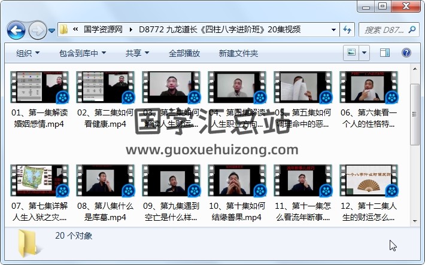Image resolution: width=425 pixels, height=265 pixels.
Task: Open the 共享 menu
Action: pyautogui.click(x=137, y=53)
